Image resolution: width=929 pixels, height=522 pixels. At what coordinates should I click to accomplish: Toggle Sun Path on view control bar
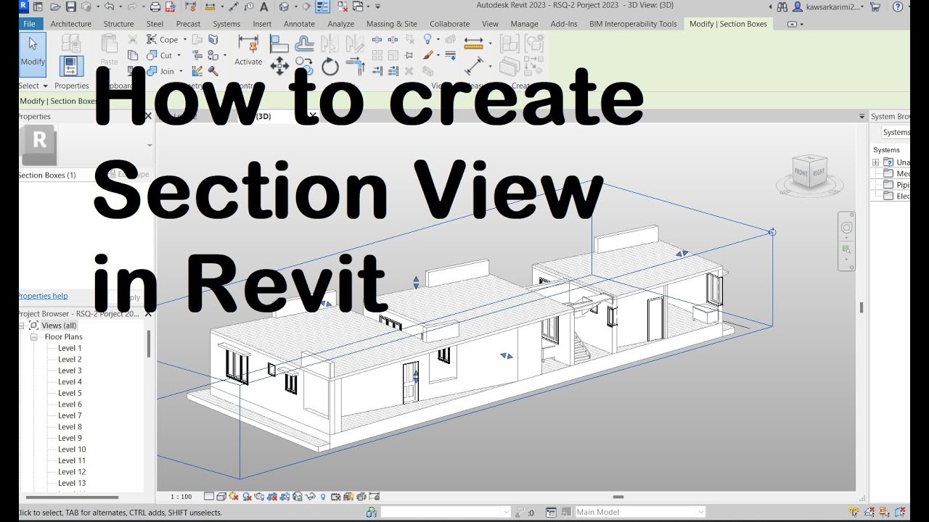coord(234,497)
